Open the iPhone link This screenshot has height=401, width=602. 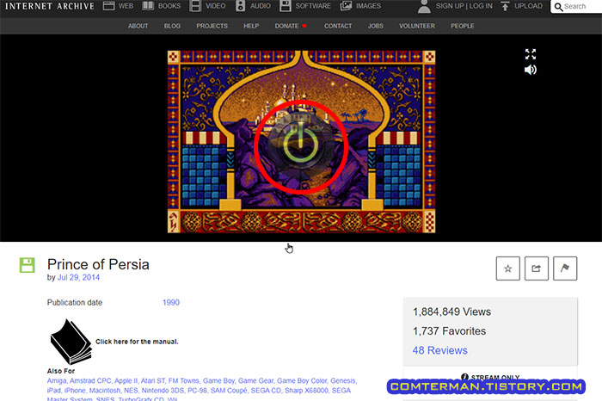(75, 391)
